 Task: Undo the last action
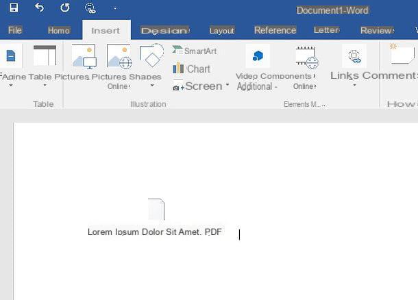[39, 8]
